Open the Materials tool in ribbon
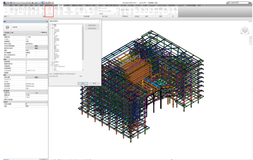 point(12,10)
